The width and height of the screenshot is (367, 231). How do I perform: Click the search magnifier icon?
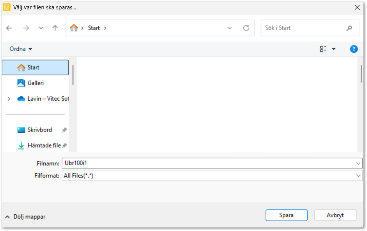click(349, 28)
